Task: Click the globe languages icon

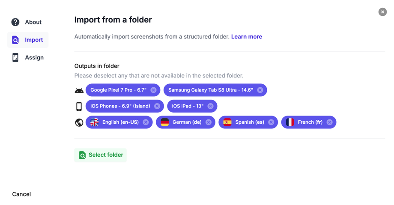Action: coord(79,122)
